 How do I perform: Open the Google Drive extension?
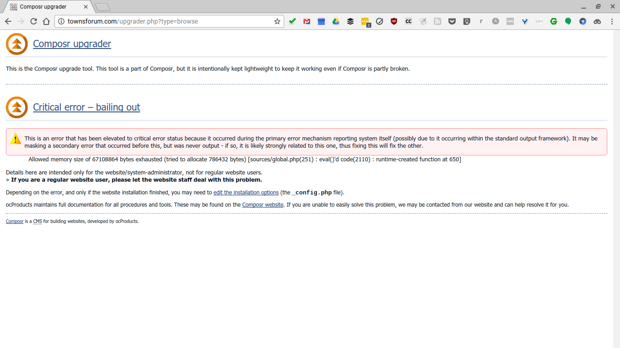(x=336, y=21)
